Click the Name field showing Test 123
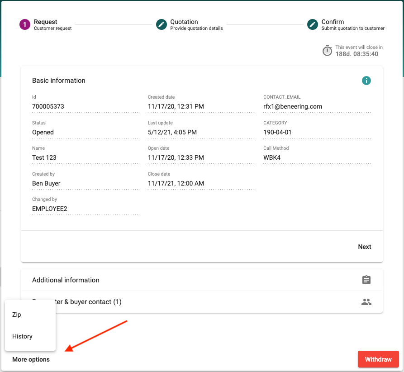 [x=44, y=157]
